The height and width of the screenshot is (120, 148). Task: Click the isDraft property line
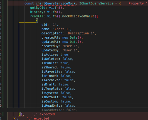56,84
